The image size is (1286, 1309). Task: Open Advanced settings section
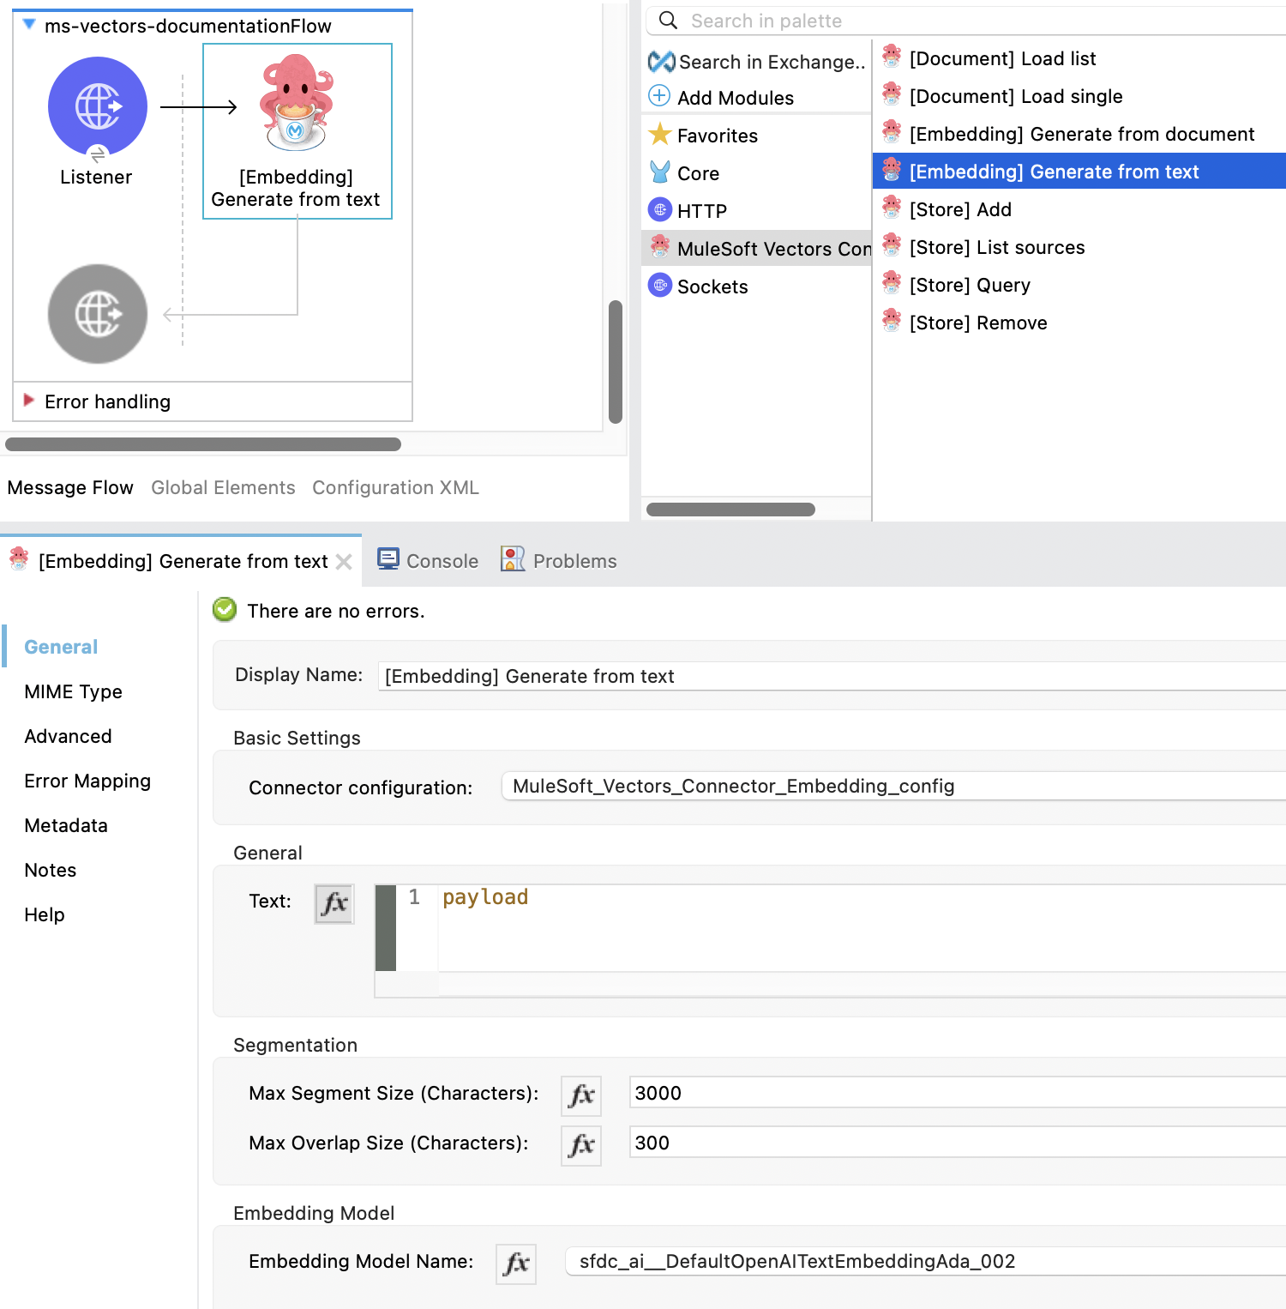pos(68,736)
